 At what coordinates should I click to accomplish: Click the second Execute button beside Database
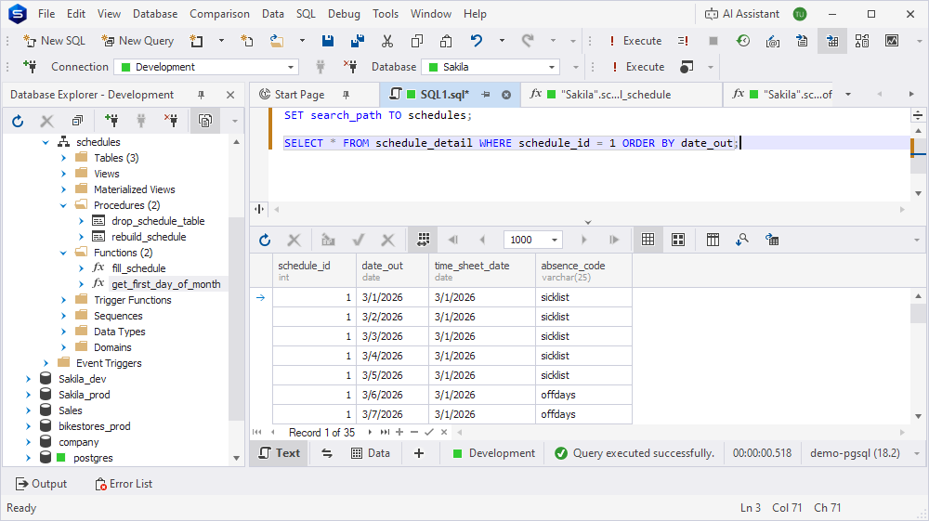point(639,67)
